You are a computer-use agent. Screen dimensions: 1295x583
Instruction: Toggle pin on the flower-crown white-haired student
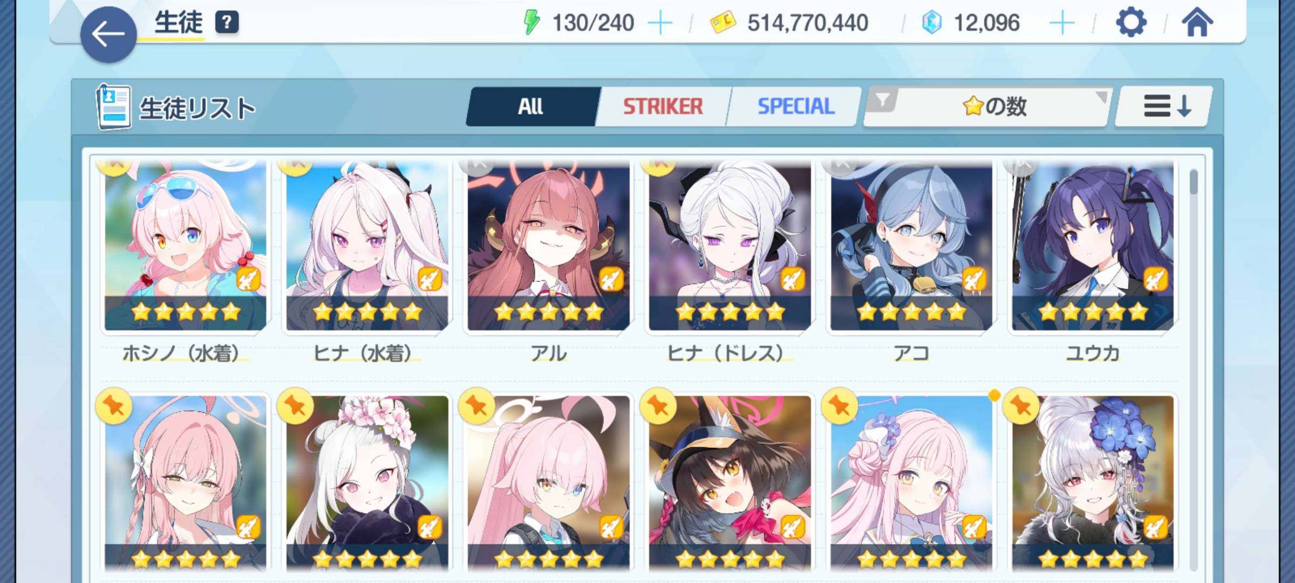point(295,405)
